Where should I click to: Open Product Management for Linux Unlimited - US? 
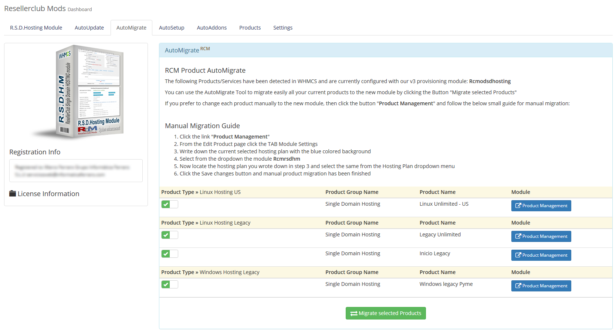541,206
